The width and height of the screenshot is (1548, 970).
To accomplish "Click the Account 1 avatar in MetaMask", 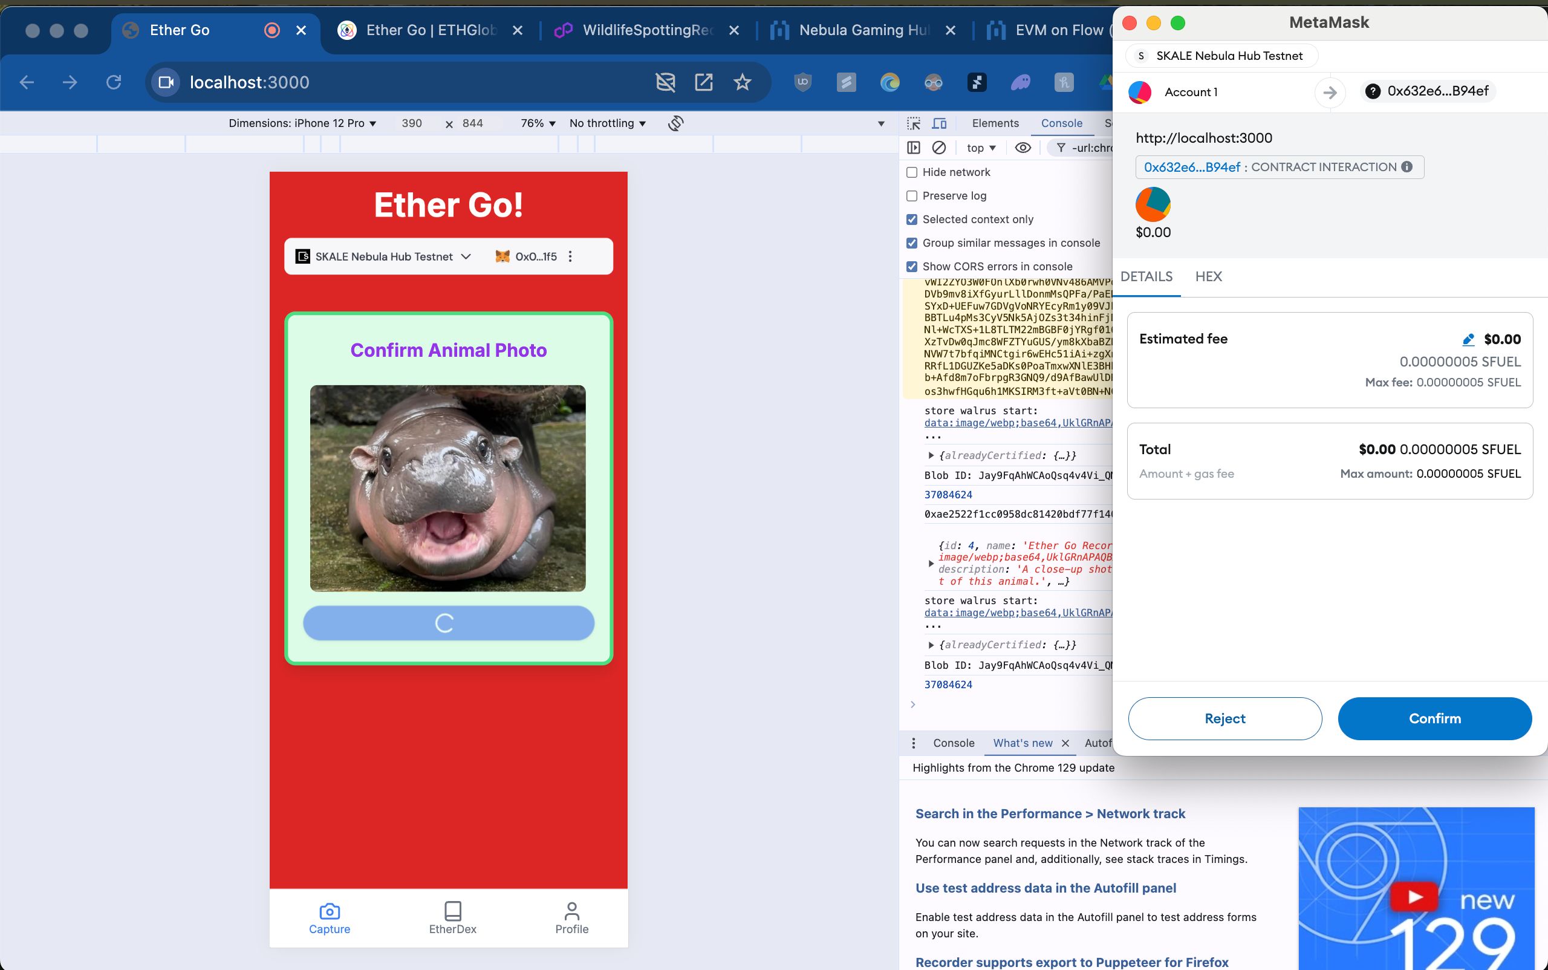I will [1140, 92].
